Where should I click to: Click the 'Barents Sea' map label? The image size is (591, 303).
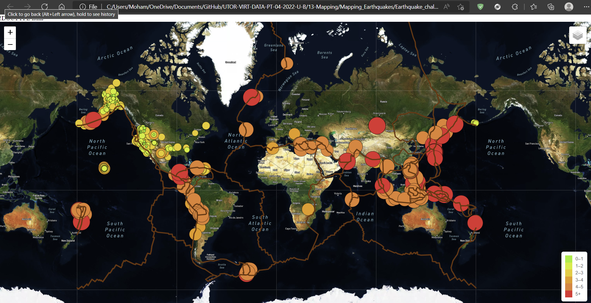click(325, 55)
